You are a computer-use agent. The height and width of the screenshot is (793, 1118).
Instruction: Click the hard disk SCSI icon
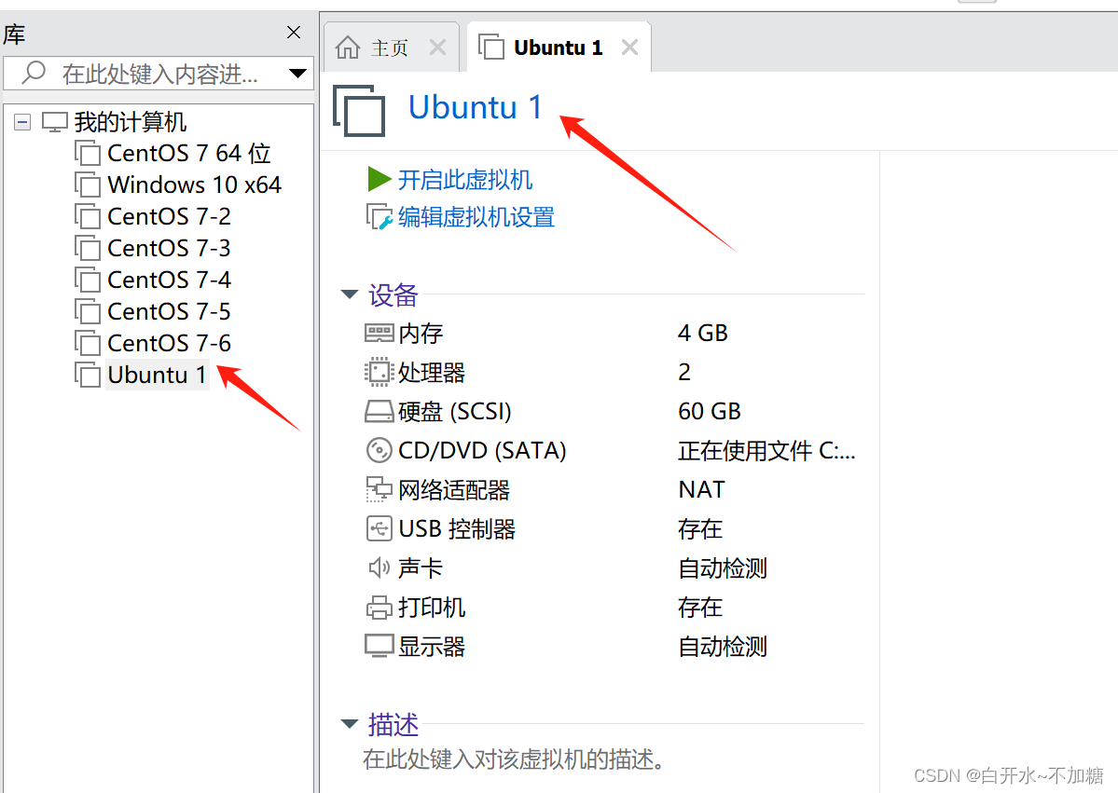pos(379,411)
